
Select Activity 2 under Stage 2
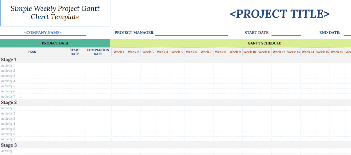8,113
